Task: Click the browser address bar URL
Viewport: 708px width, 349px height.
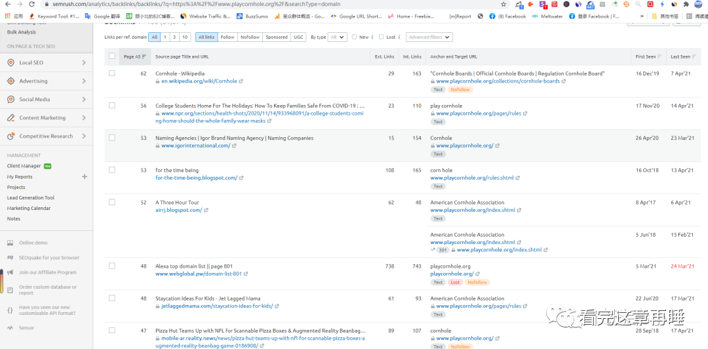Action: coord(197,4)
